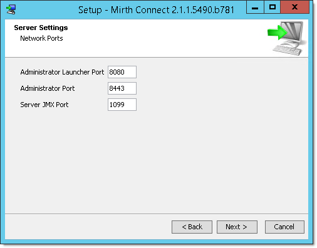Click the 'Network Ports' subtitle
Viewport: 317px width, 248px height.
point(41,38)
